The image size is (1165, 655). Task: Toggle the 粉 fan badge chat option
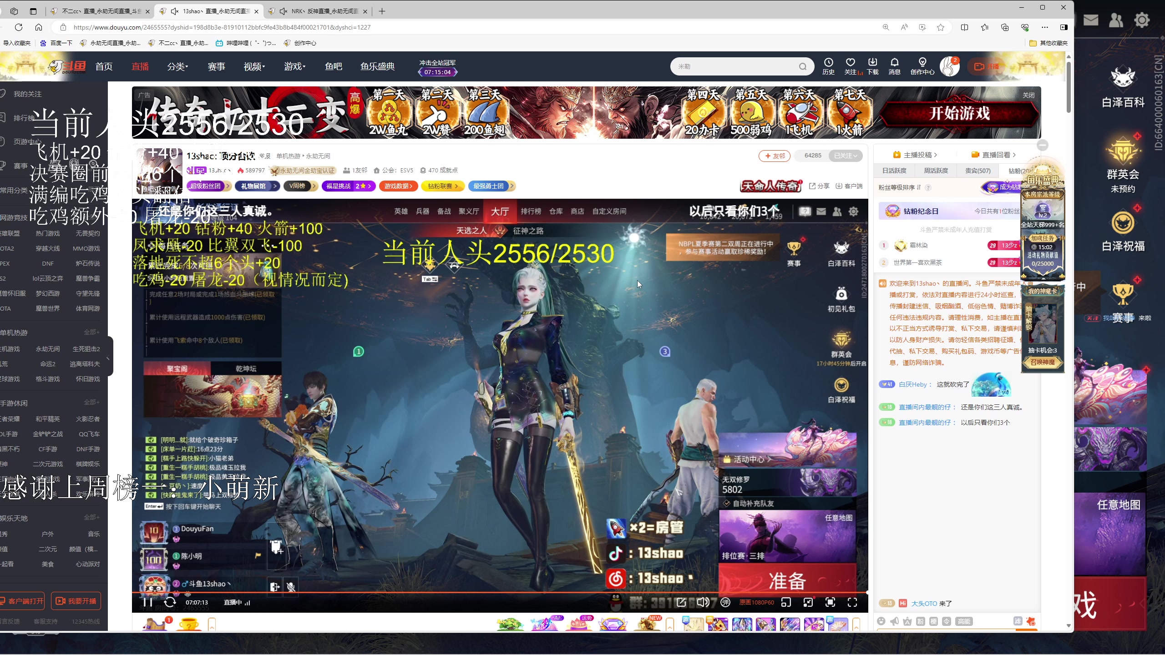(x=920, y=621)
